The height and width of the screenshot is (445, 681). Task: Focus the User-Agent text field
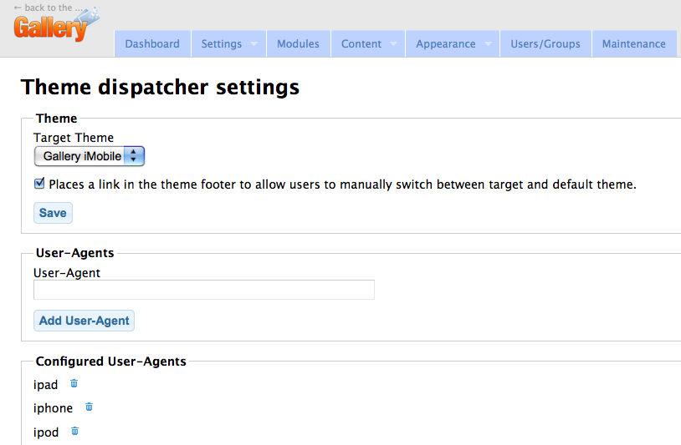pyautogui.click(x=204, y=290)
